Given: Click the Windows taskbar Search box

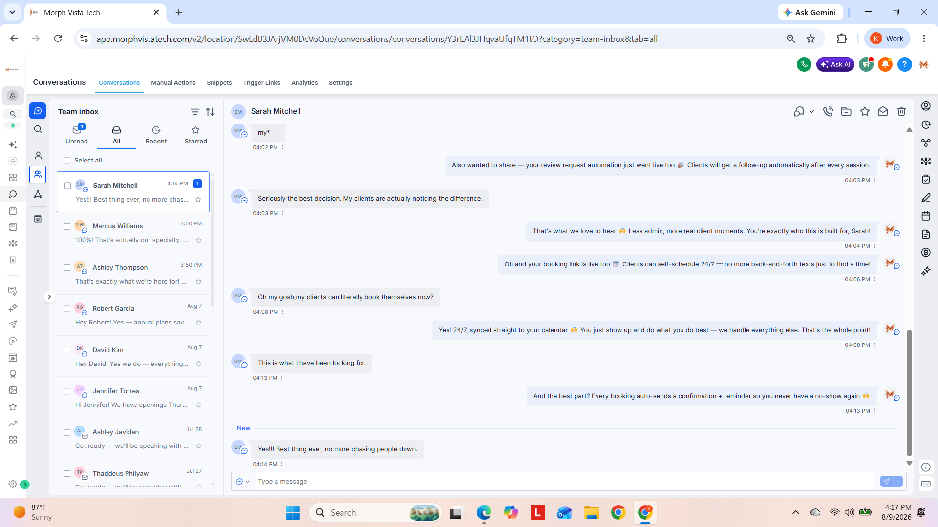Looking at the screenshot, I should pos(375,513).
